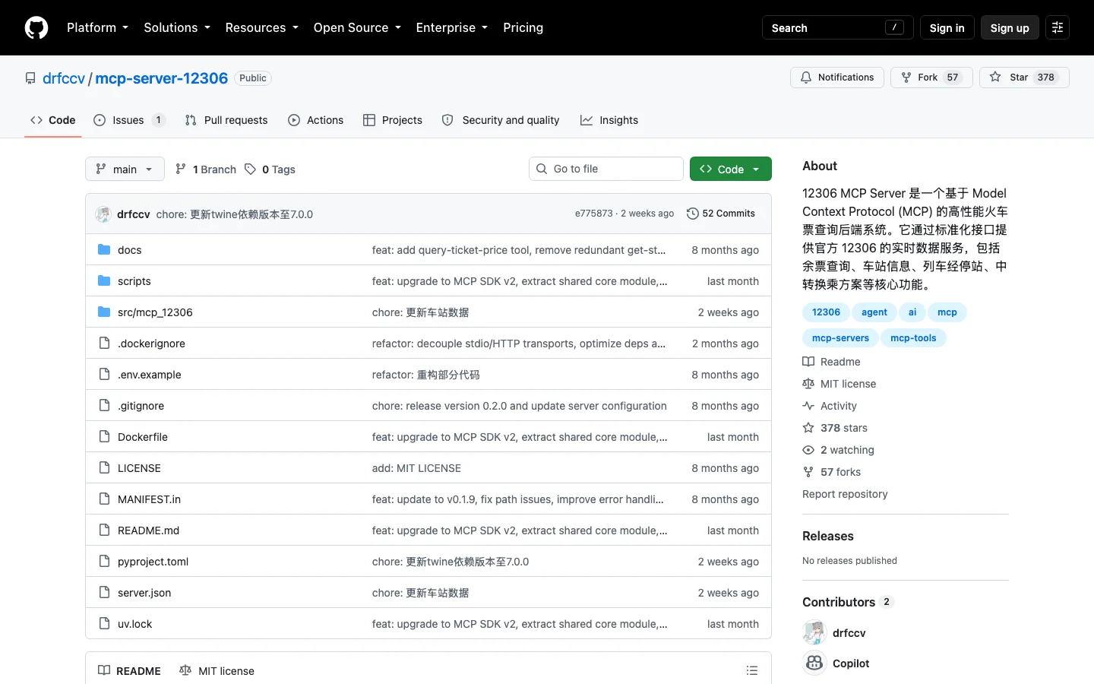Expand the Enterprise menu
Screen dimensions: 1094x684
[x=452, y=27]
